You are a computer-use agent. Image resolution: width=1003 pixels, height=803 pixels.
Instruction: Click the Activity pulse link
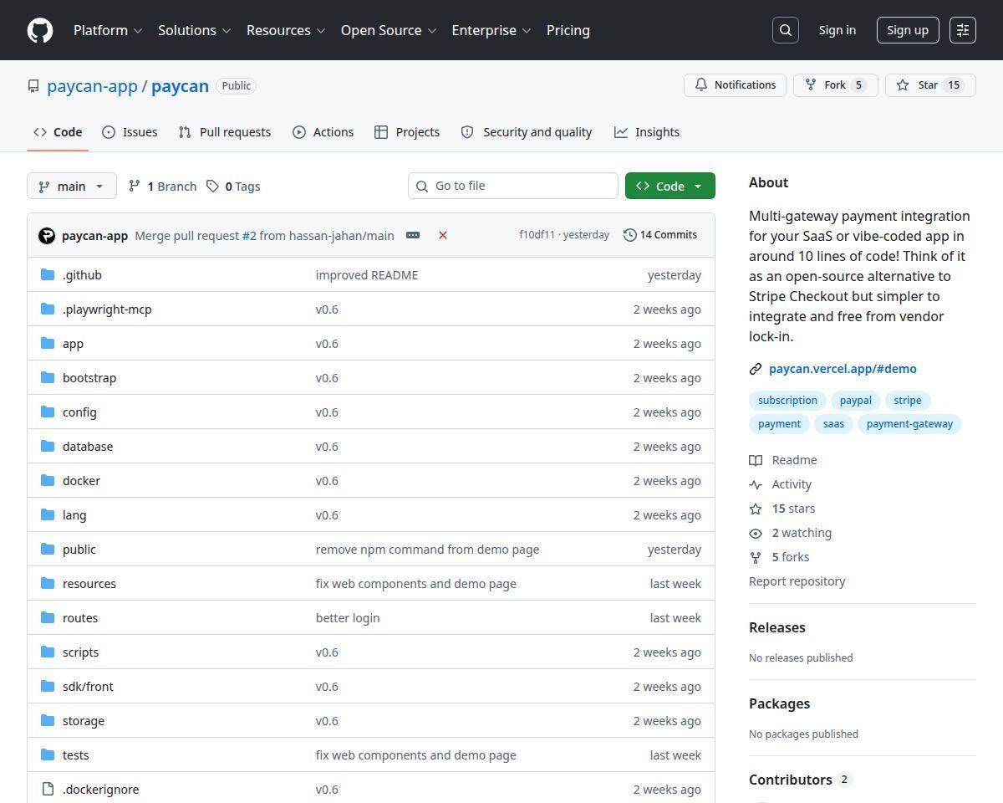click(792, 484)
